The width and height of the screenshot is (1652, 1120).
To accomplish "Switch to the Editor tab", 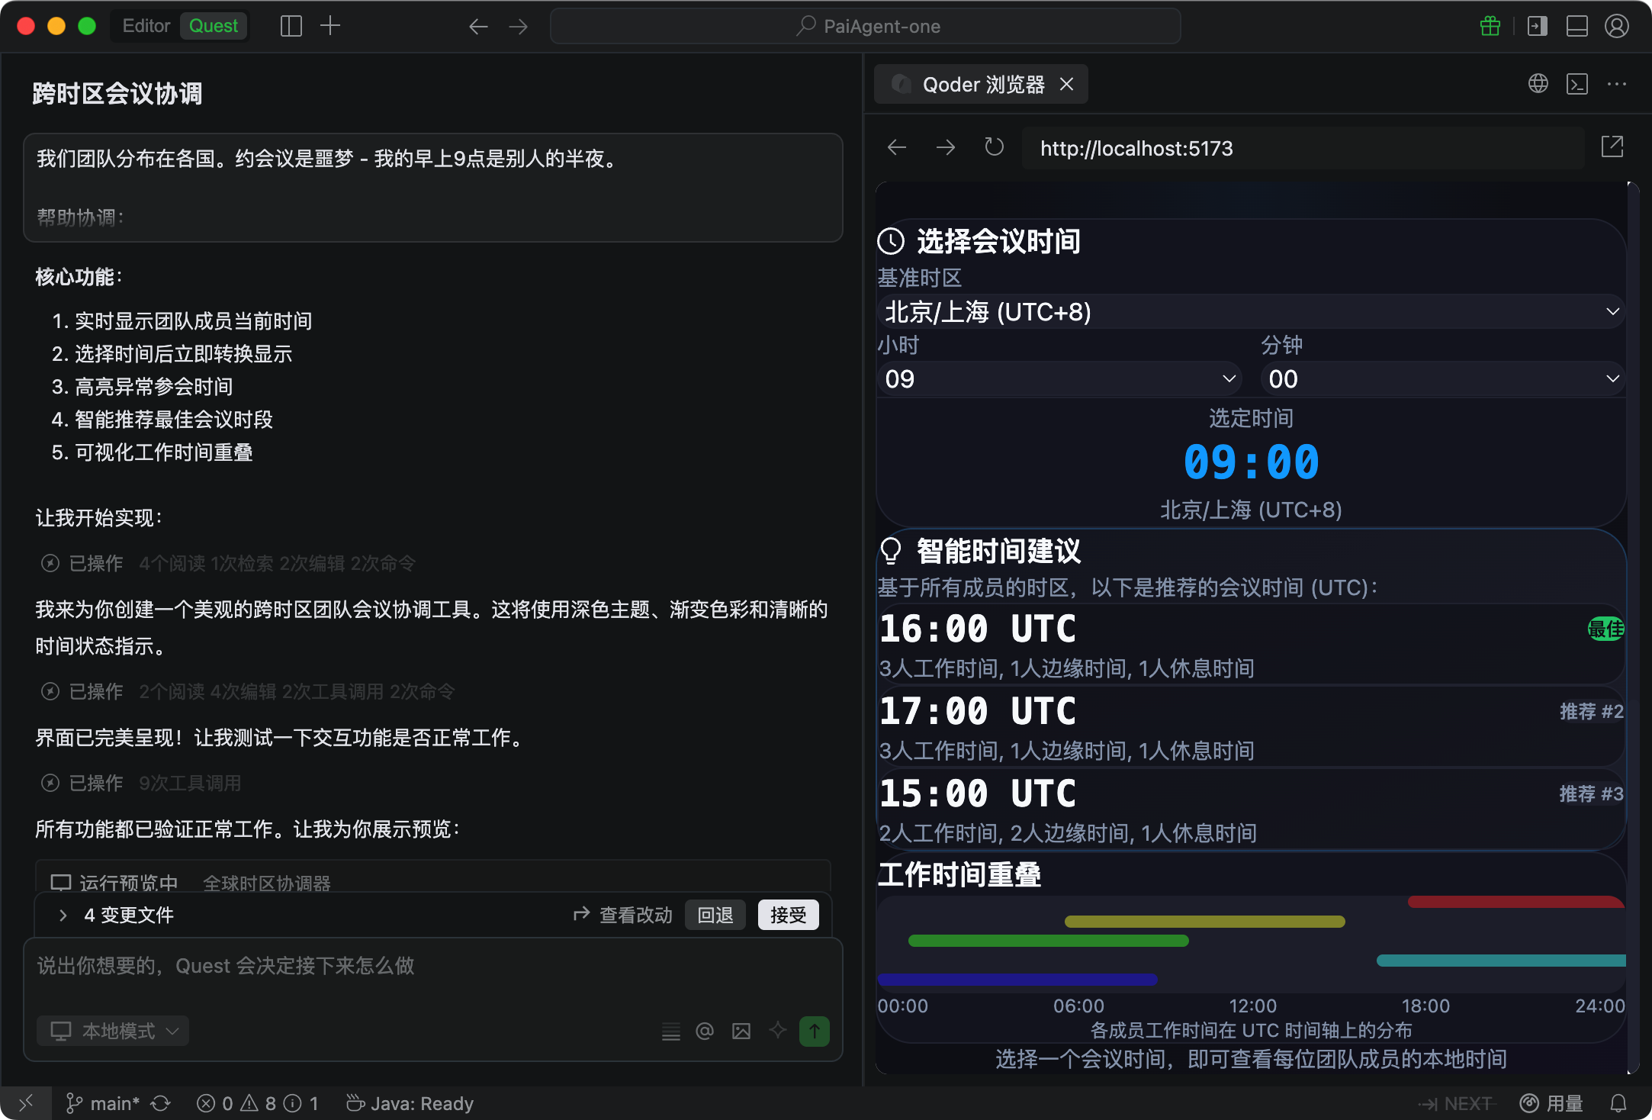I will click(146, 26).
